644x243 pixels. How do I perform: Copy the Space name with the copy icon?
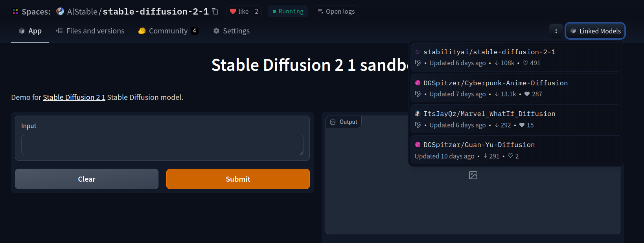point(215,11)
